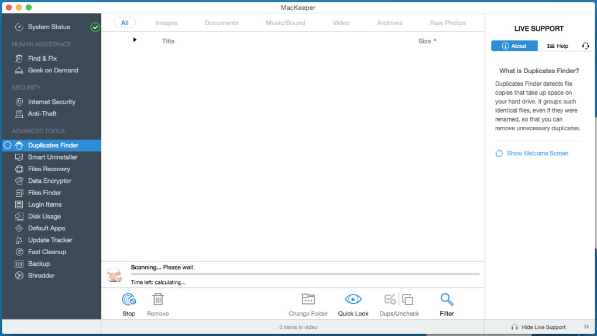The image size is (597, 336).
Task: Click the Files Recovery lifebuoy icon
Action: pyautogui.click(x=19, y=169)
